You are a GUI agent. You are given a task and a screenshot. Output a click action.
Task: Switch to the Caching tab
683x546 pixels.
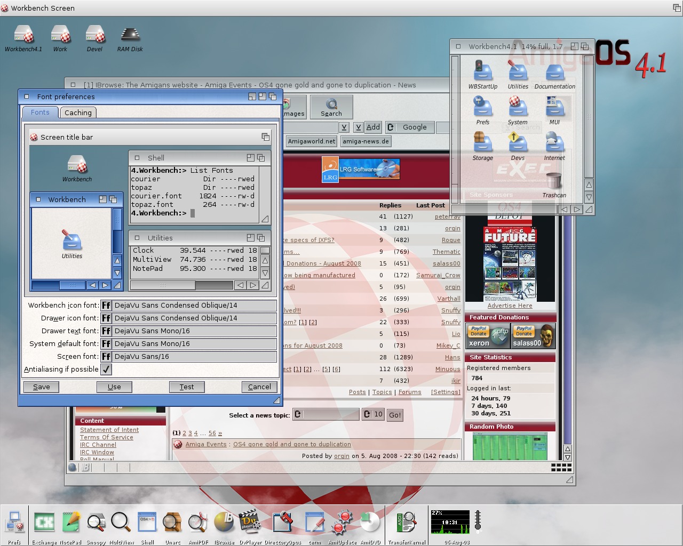[78, 113]
